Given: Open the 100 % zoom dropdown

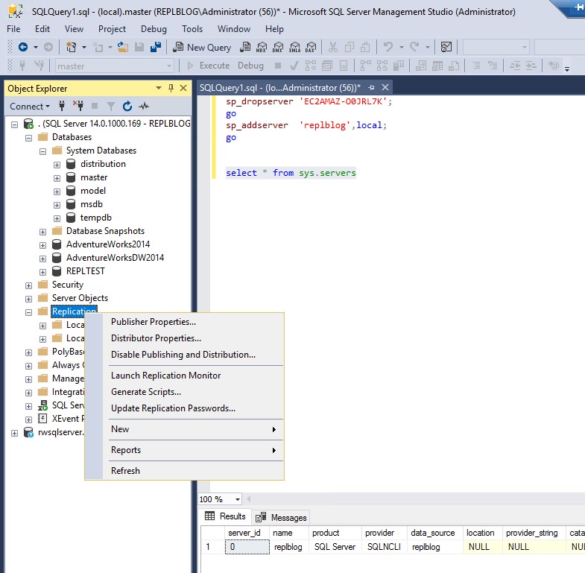Looking at the screenshot, I should click(237, 499).
